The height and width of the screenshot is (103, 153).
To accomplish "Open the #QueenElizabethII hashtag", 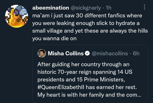I will pos(61,87).
